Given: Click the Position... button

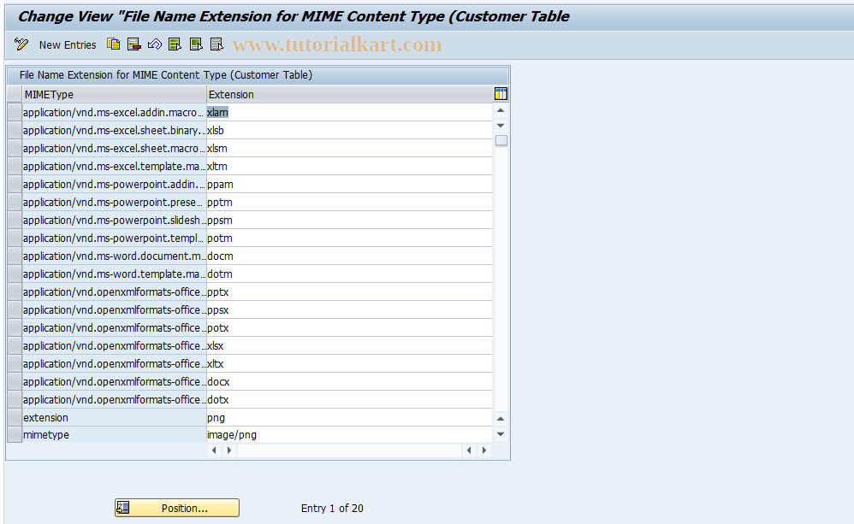Looking at the screenshot, I should coord(177,508).
